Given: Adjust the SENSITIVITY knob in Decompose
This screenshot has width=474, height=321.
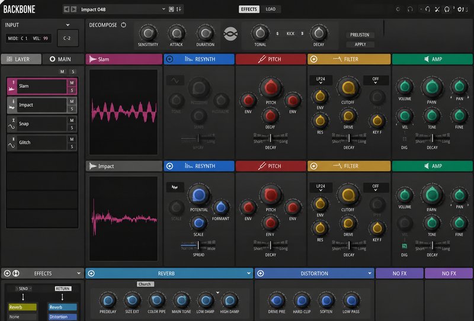Looking at the screenshot, I should (x=148, y=33).
